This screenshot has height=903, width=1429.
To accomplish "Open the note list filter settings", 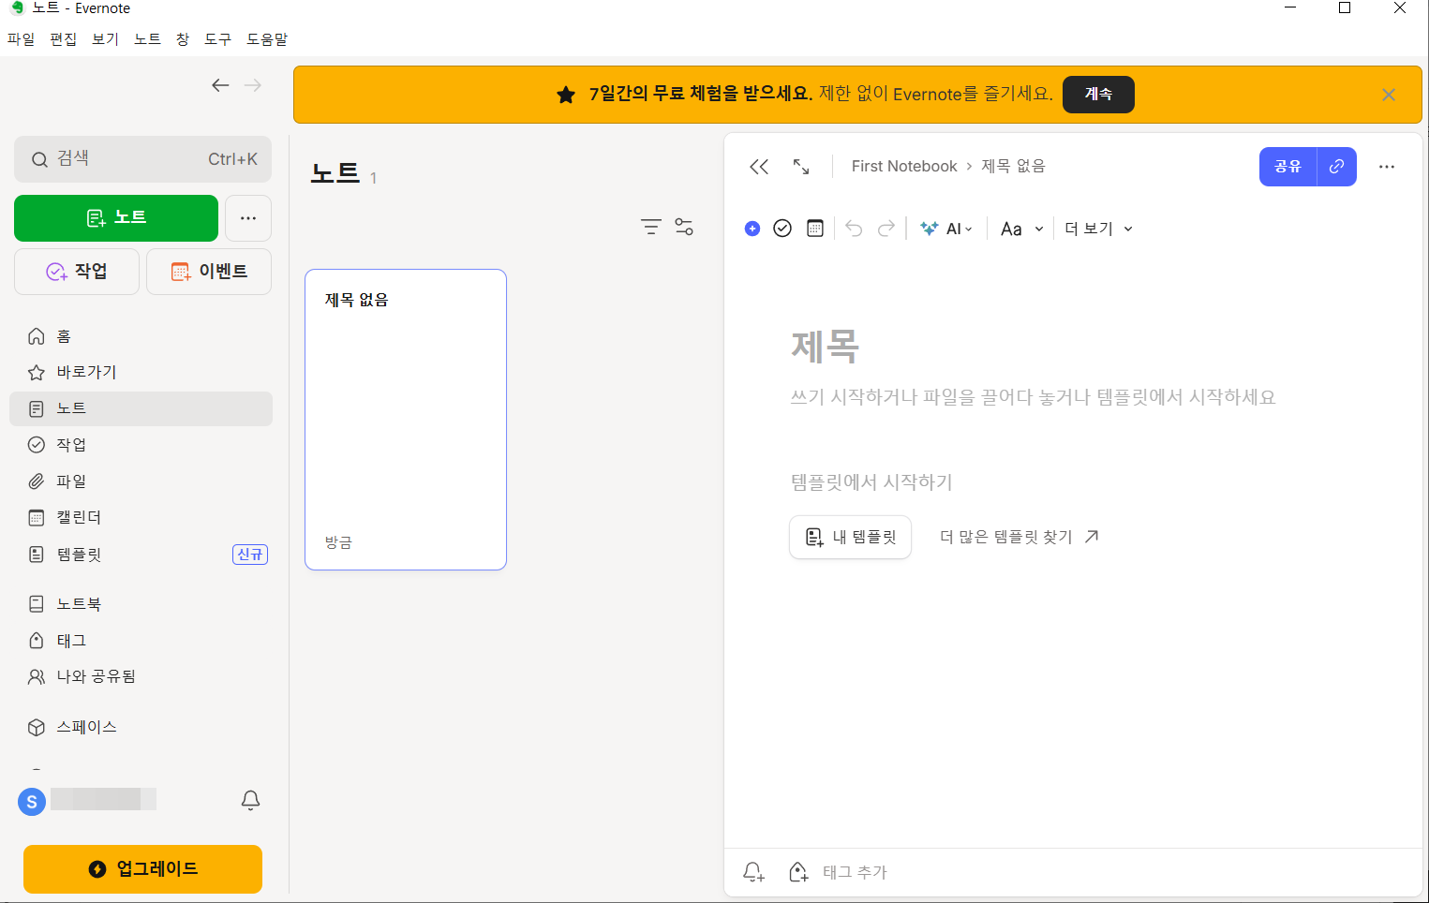I will tap(684, 227).
